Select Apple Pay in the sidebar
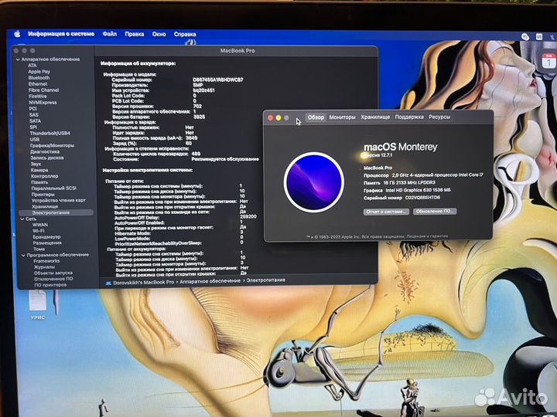Screen dimensions: 557x417 (x=39, y=72)
